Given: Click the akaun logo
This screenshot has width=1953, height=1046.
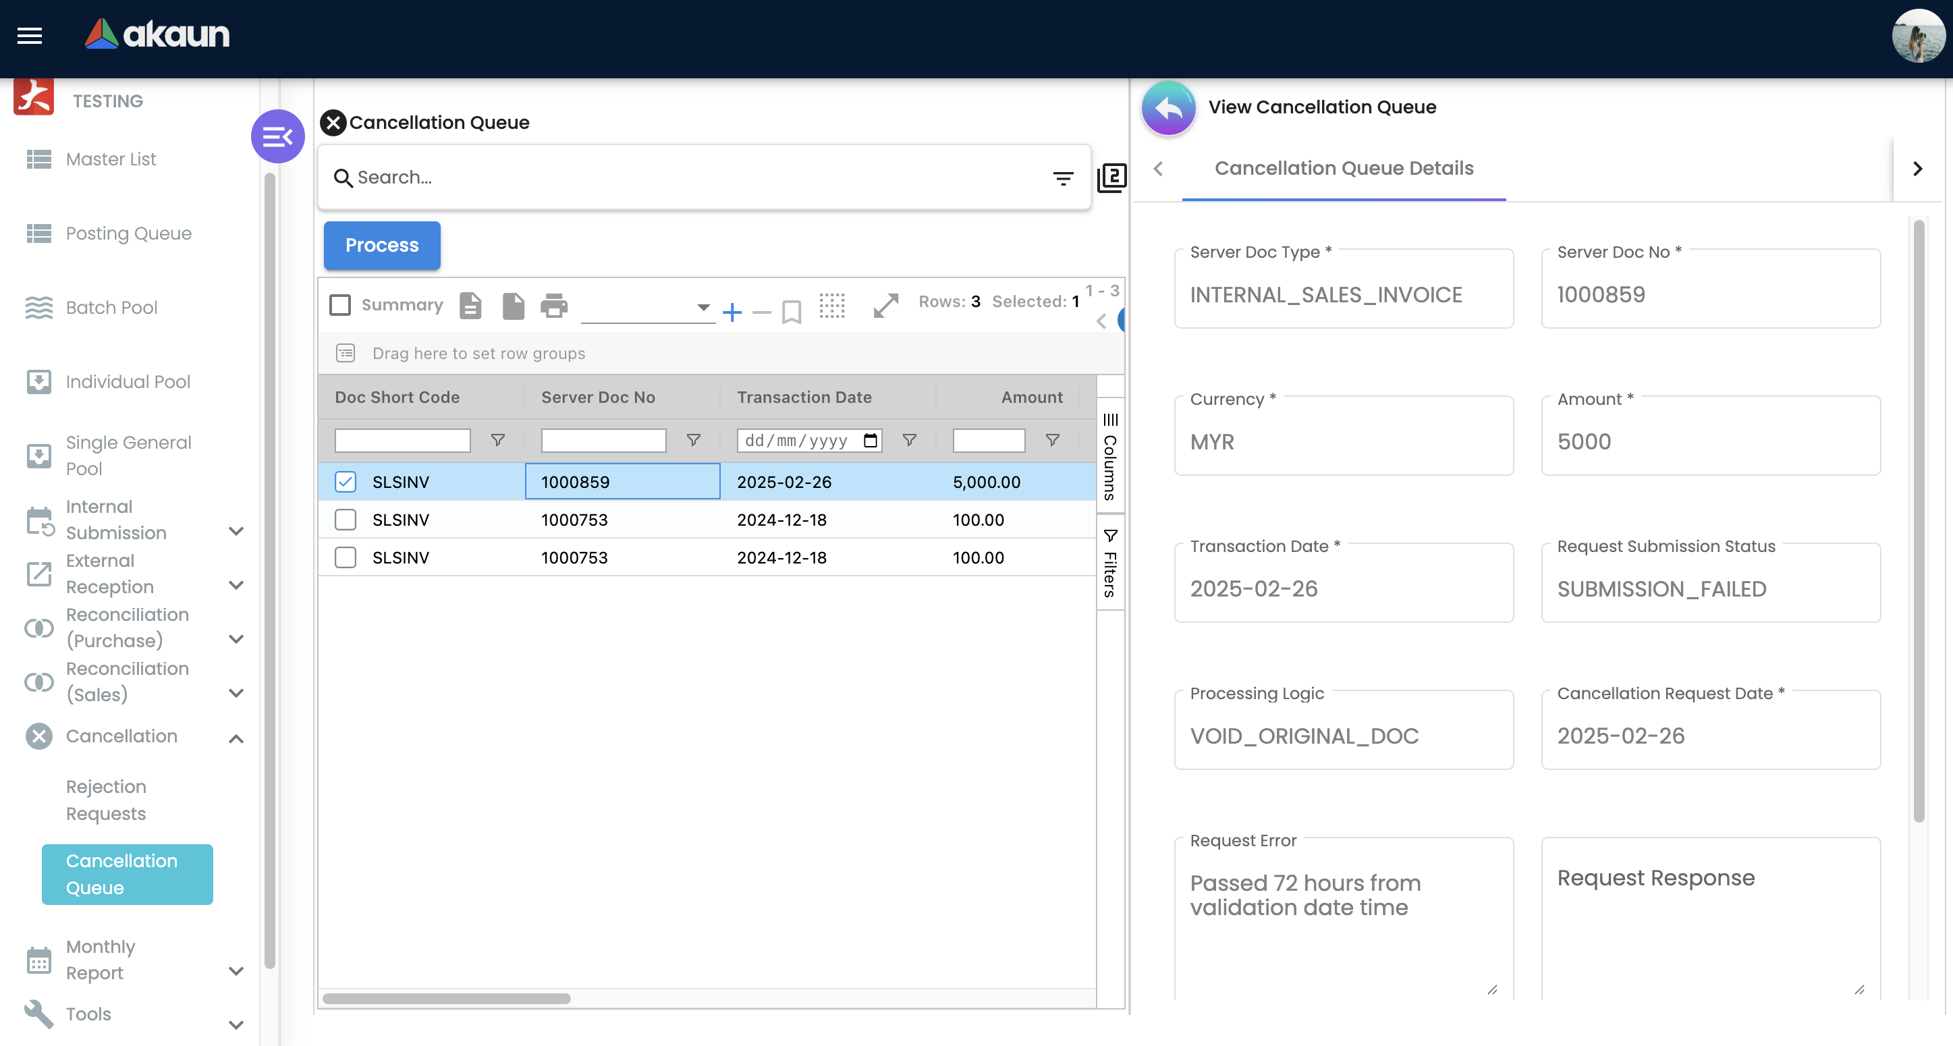Looking at the screenshot, I should pyautogui.click(x=157, y=35).
